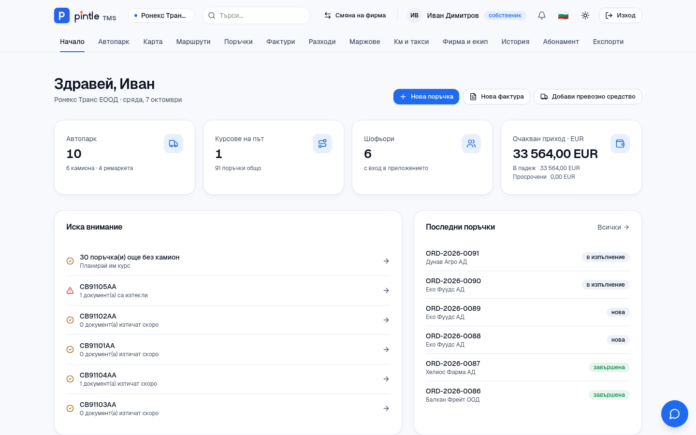
Task: Open the chat support bubble
Action: point(675,414)
